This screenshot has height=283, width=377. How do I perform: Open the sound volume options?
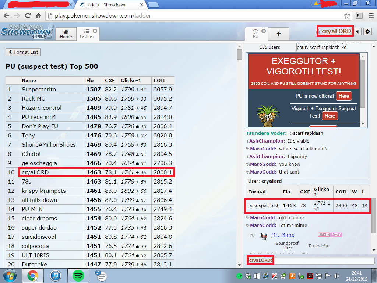pyautogui.click(x=358, y=32)
